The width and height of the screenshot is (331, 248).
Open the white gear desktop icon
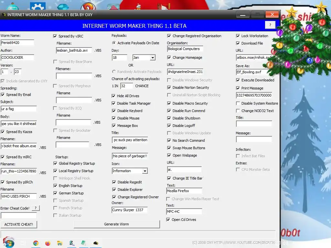[37, 6]
